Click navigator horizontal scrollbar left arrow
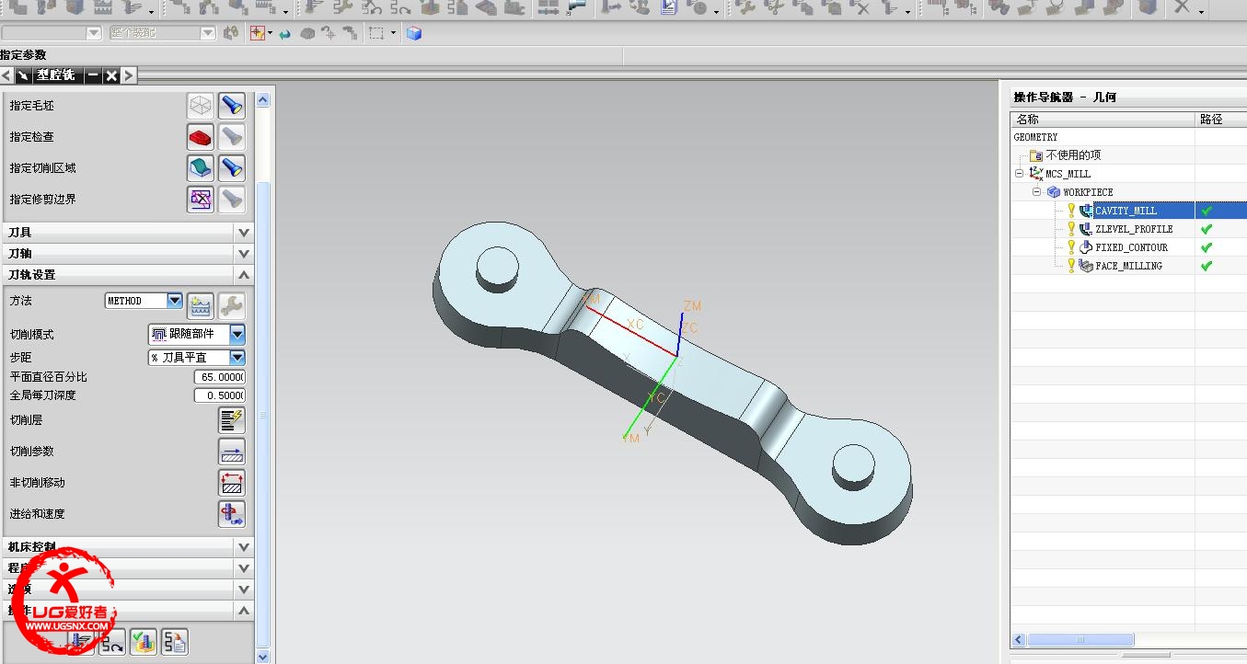Image resolution: width=1247 pixels, height=664 pixels. pyautogui.click(x=1020, y=639)
